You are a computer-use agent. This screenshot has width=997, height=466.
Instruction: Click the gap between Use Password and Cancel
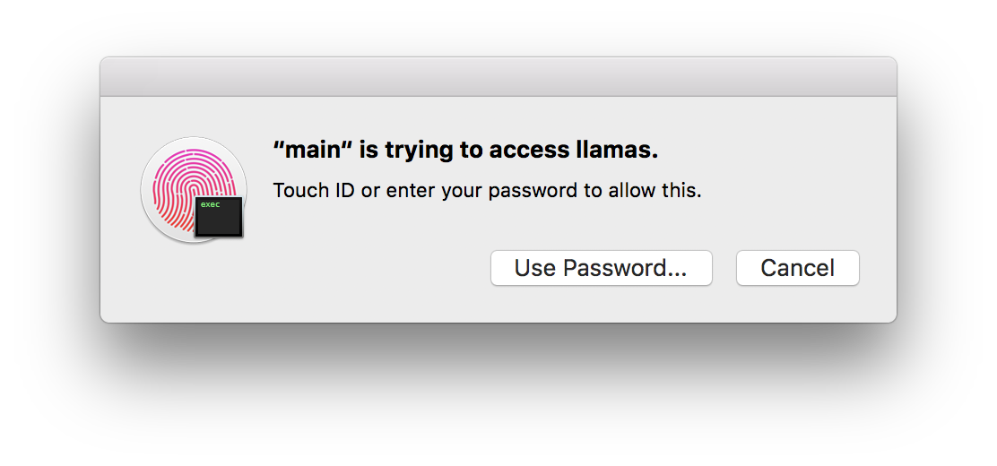coord(724,268)
